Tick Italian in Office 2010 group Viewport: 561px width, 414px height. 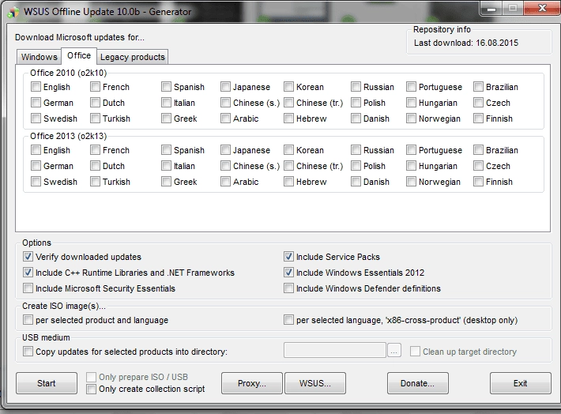click(x=166, y=103)
